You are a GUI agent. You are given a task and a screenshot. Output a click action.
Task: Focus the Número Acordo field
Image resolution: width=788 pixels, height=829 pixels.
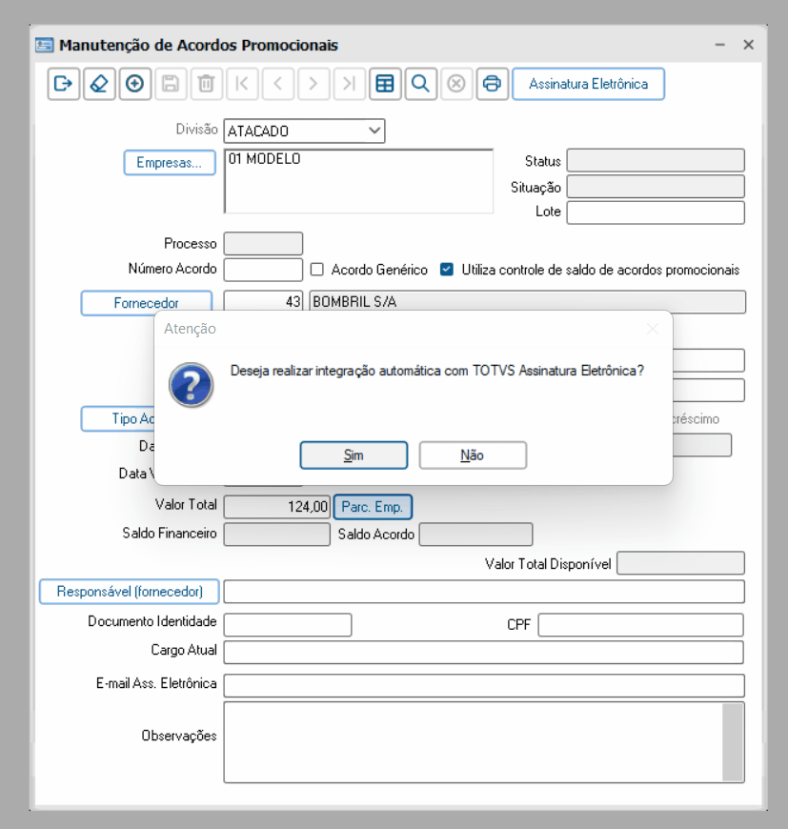click(x=263, y=270)
